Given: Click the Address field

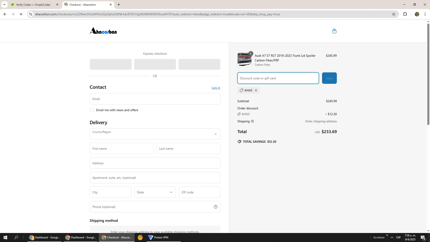Looking at the screenshot, I should (155, 163).
